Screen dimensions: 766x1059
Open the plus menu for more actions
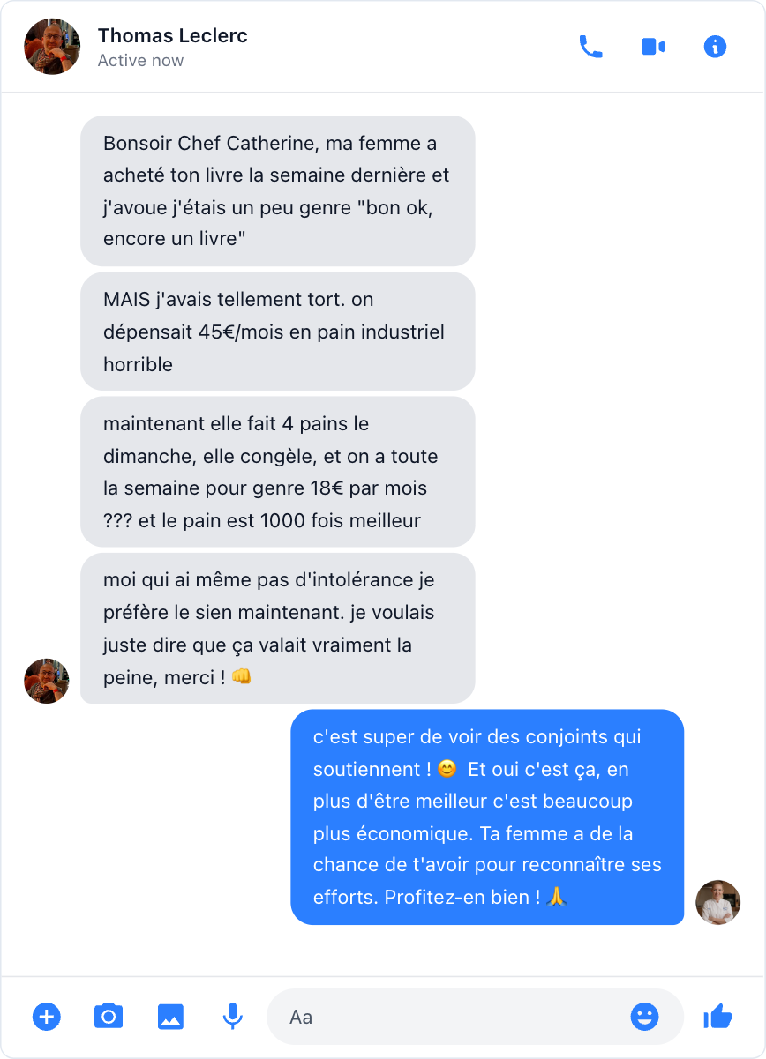pos(47,1017)
